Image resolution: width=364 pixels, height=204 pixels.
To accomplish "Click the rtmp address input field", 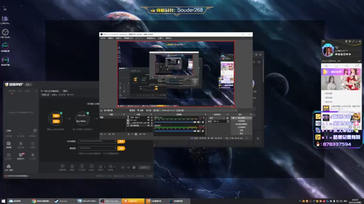I will coord(97,141).
